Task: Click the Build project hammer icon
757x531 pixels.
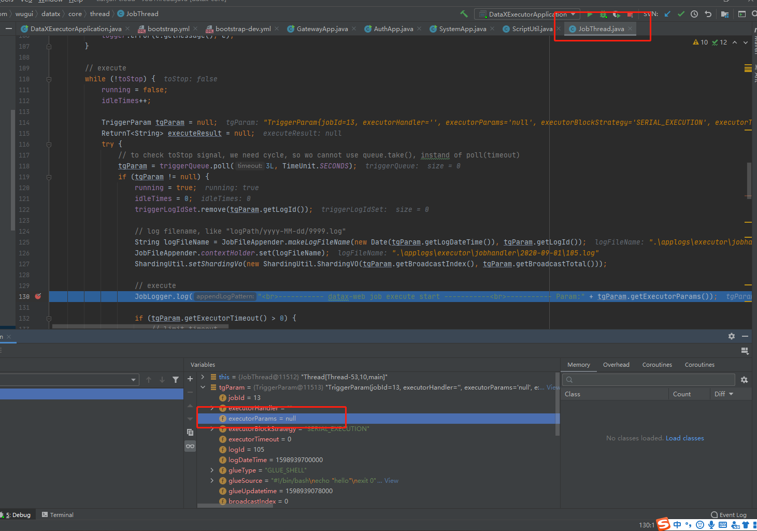Action: tap(464, 14)
